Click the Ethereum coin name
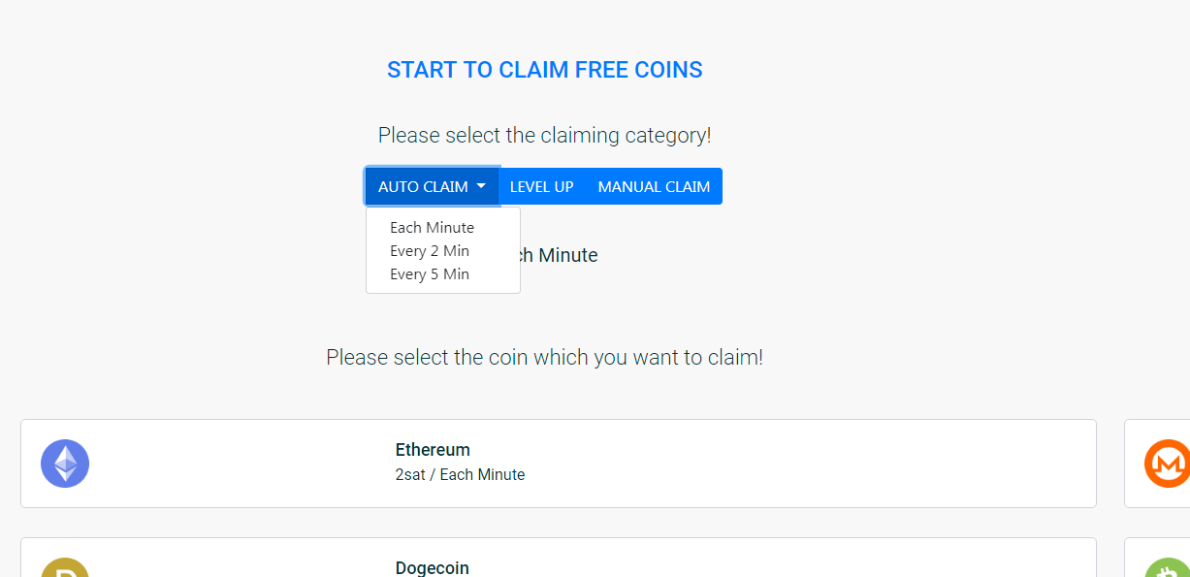The width and height of the screenshot is (1190, 577). [433, 450]
